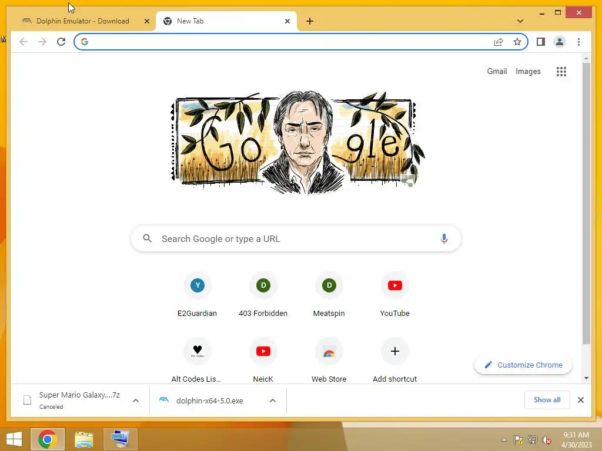The image size is (602, 451).
Task: Open the Meatspin shortcut tile
Action: pyautogui.click(x=329, y=295)
